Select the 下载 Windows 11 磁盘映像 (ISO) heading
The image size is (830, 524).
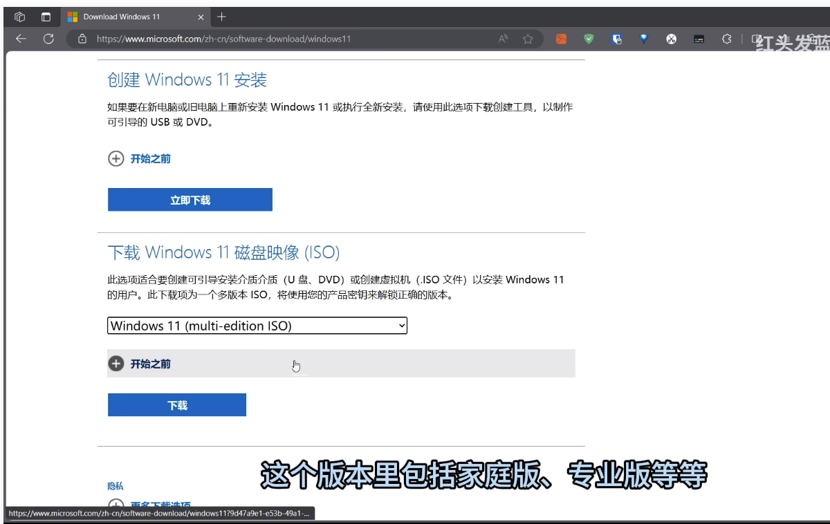pyautogui.click(x=223, y=252)
